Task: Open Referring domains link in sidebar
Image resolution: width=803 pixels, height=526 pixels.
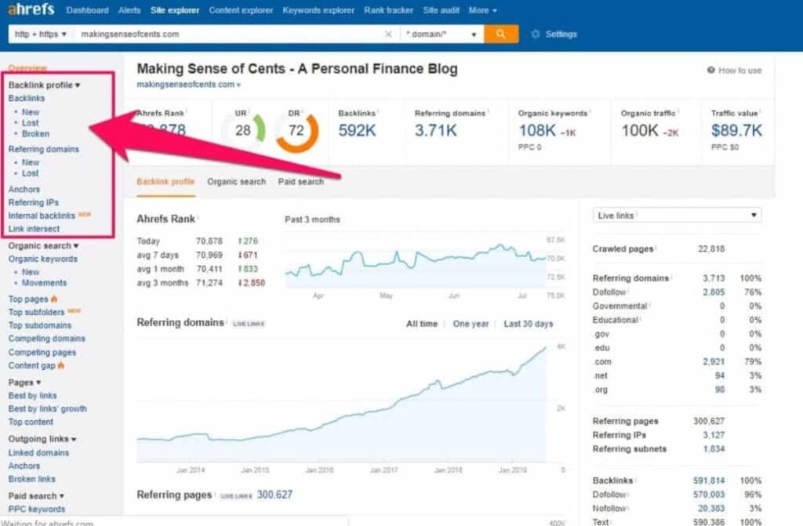Action: pyautogui.click(x=44, y=149)
